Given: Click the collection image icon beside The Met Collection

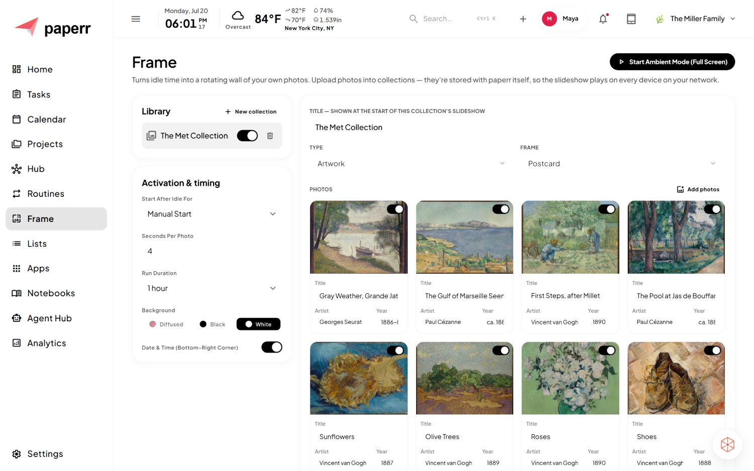Looking at the screenshot, I should 151,136.
